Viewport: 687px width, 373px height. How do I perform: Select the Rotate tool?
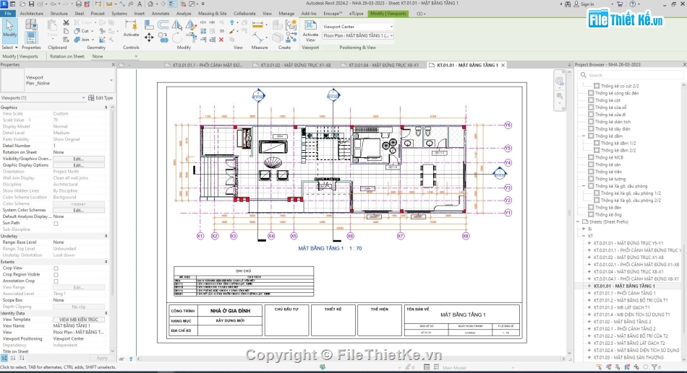177,38
